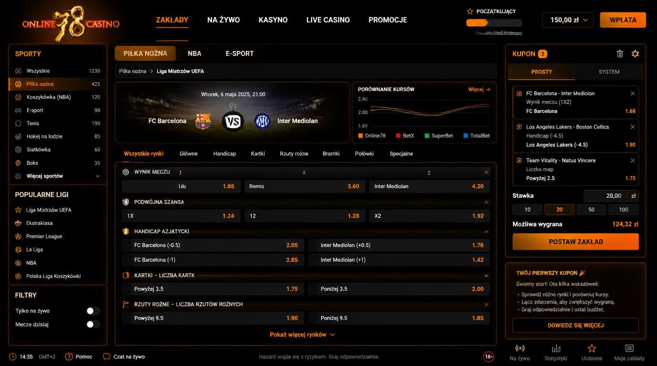Toggle Tylko na żywo filter

coord(93,311)
